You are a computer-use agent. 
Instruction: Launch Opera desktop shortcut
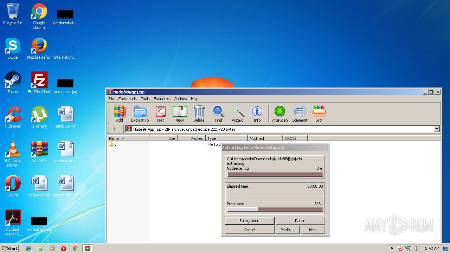coord(13,186)
